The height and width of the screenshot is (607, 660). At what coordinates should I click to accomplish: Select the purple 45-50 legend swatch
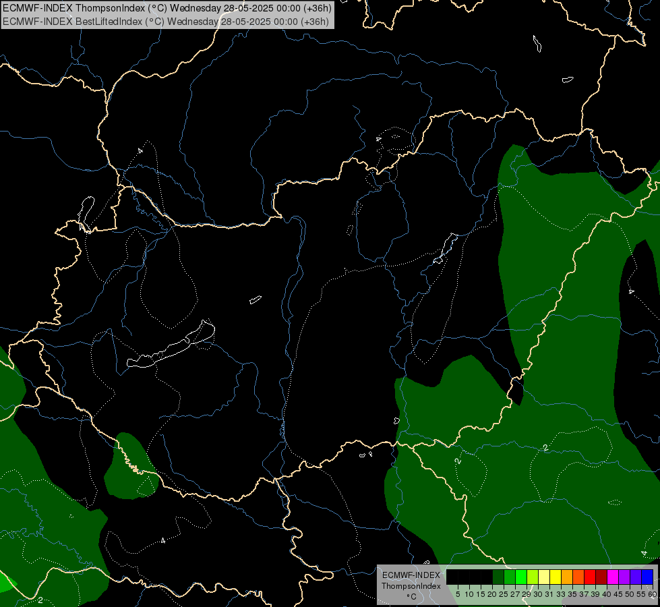point(624,577)
